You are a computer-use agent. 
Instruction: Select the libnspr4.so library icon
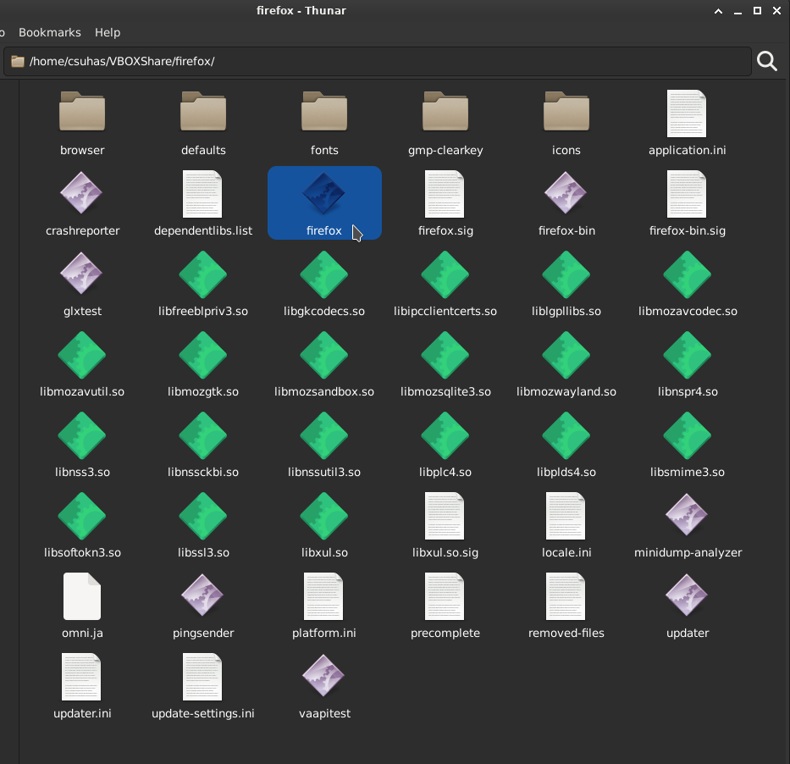click(688, 355)
